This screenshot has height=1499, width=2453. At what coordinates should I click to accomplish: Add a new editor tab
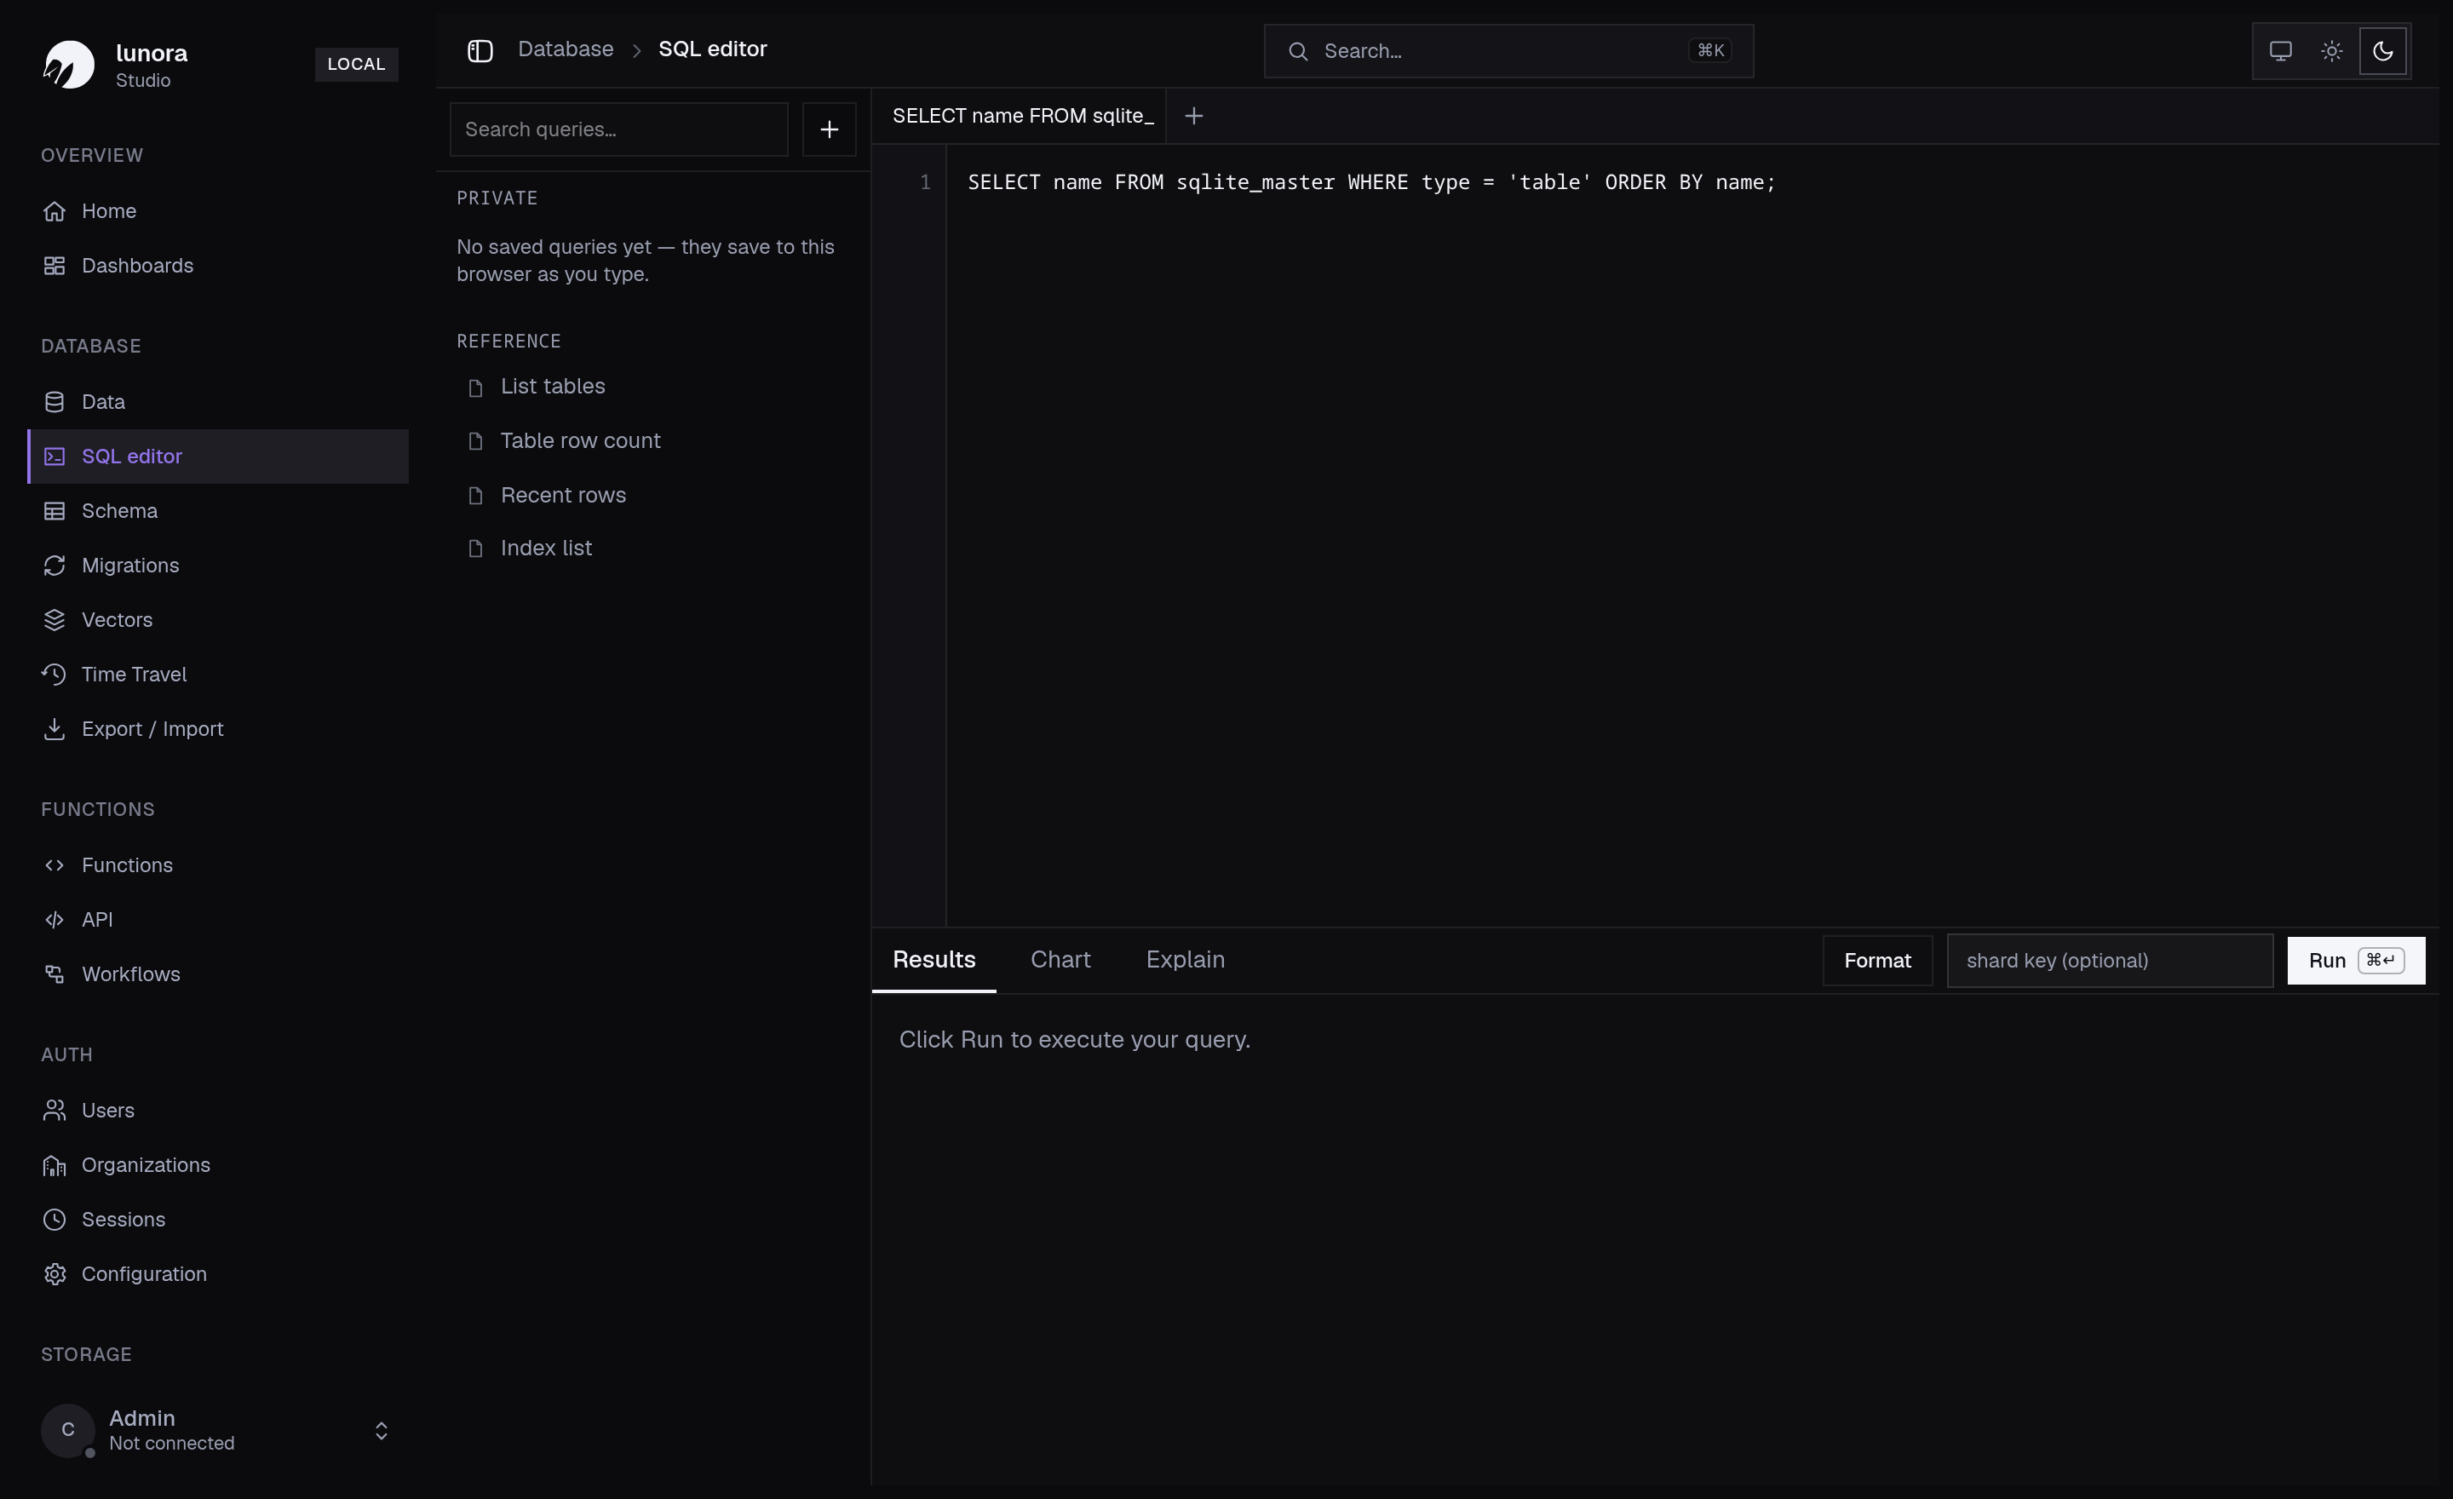1193,117
